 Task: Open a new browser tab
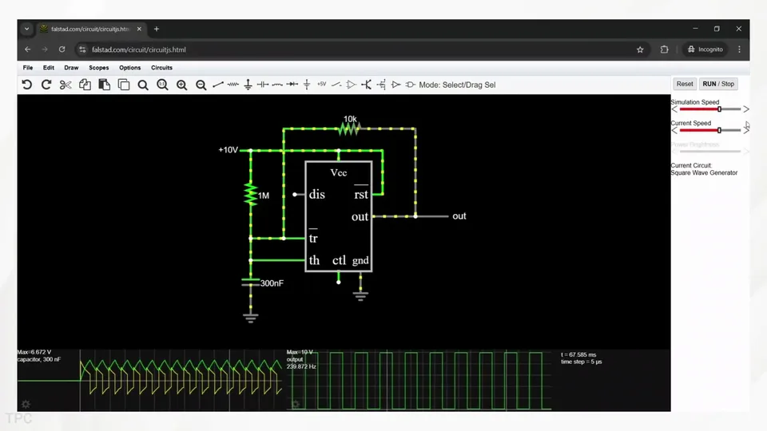[x=157, y=29]
